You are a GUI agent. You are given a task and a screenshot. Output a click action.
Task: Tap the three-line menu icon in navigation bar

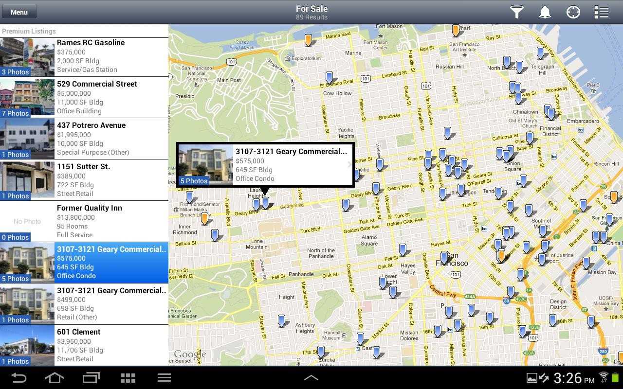[x=164, y=378]
